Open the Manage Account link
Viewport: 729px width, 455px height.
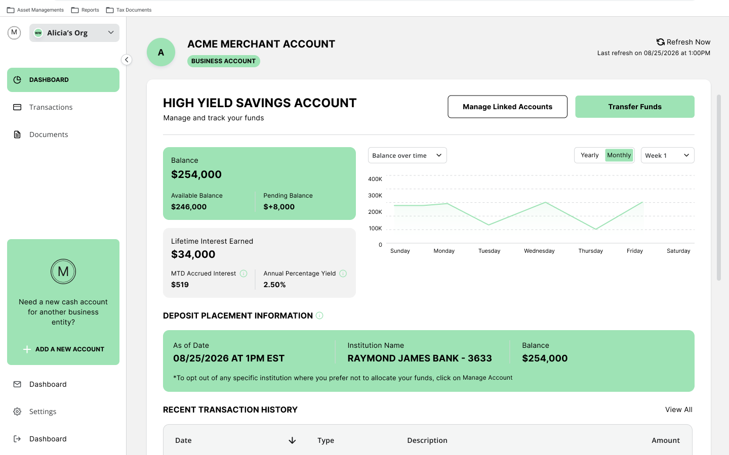click(488, 378)
